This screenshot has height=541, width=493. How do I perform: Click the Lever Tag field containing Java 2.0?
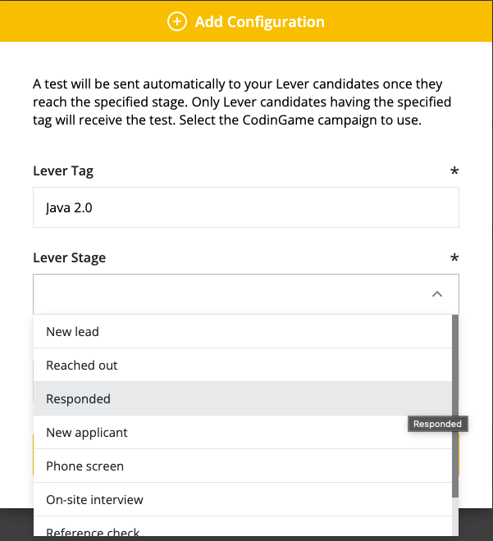(x=245, y=208)
